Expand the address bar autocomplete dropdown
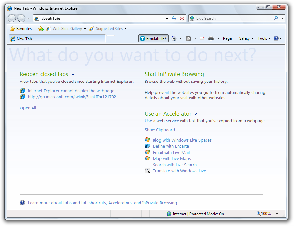This screenshot has height=226, width=294. tap(167, 19)
